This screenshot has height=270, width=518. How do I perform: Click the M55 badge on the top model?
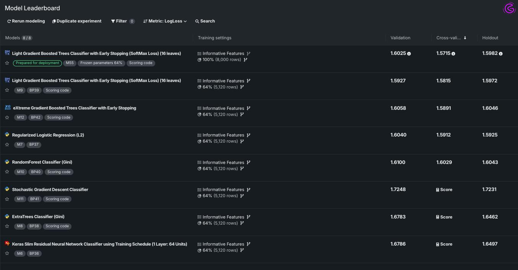click(70, 63)
